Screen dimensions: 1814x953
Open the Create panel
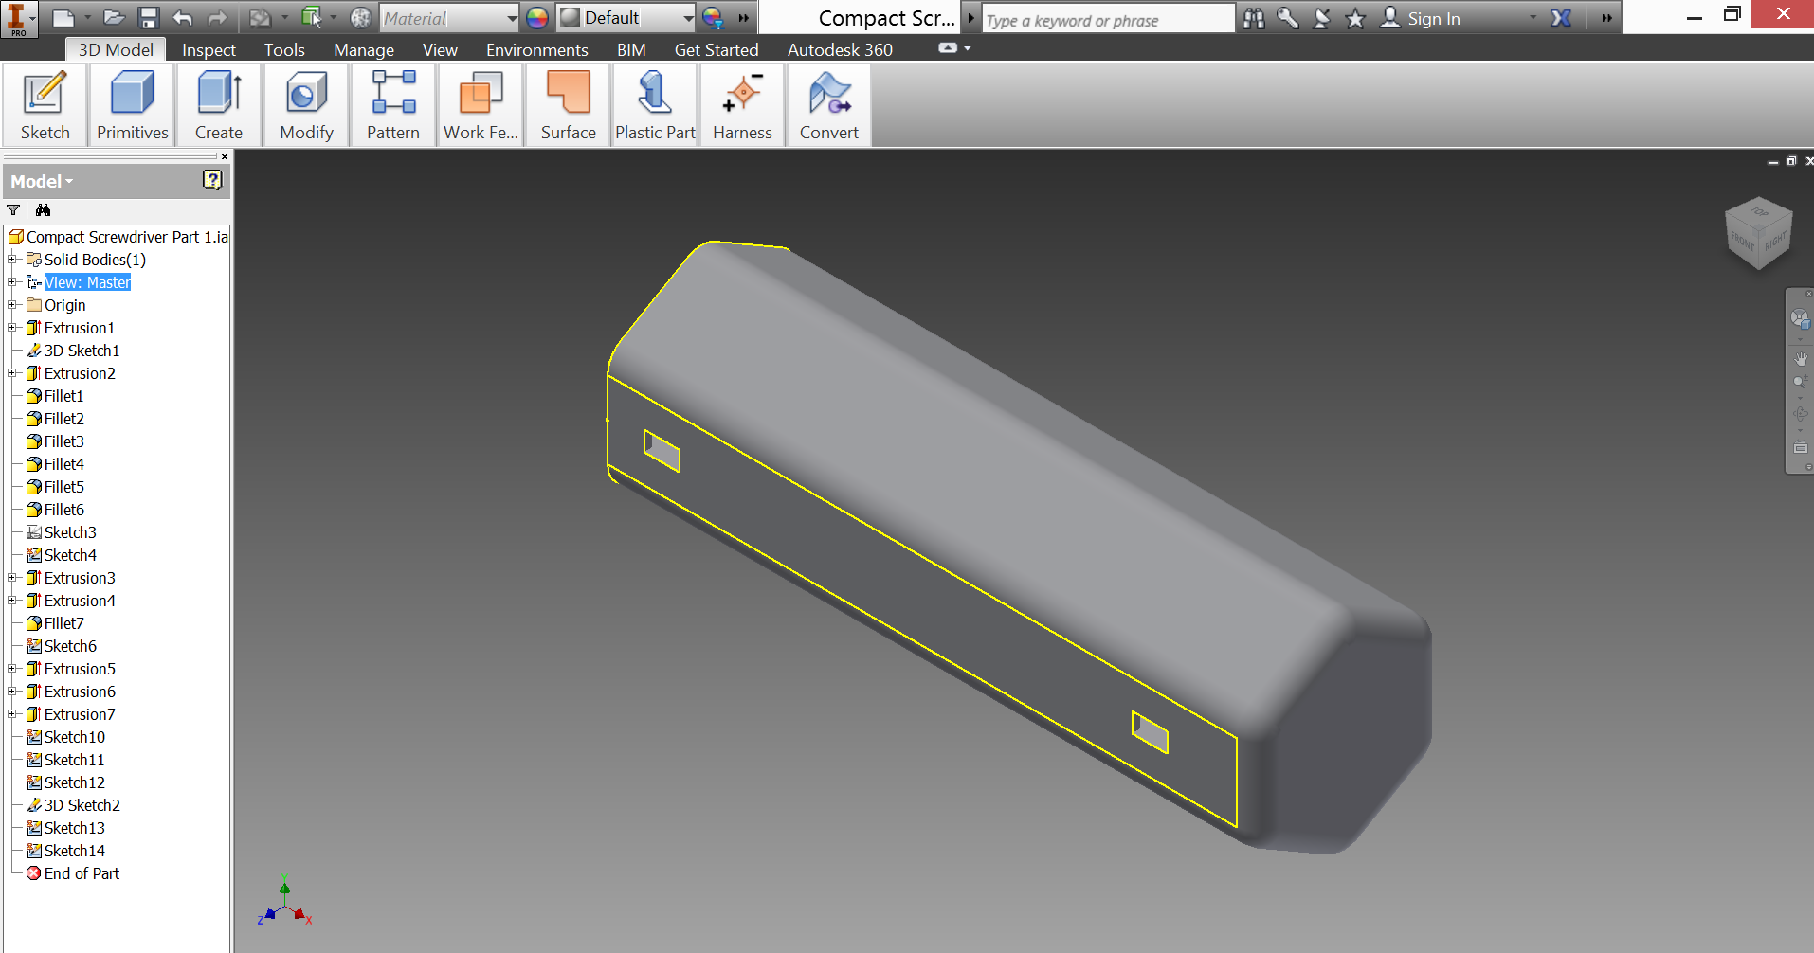coord(219,105)
